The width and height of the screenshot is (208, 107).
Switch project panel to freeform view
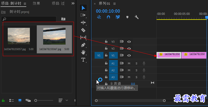coord(28,100)
